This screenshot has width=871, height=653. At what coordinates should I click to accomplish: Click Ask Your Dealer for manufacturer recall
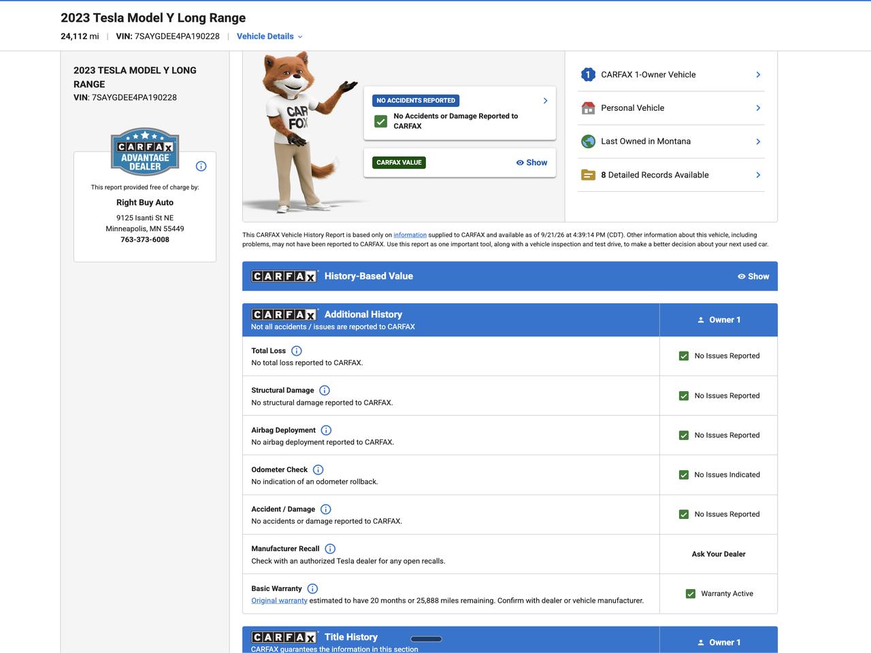click(719, 554)
